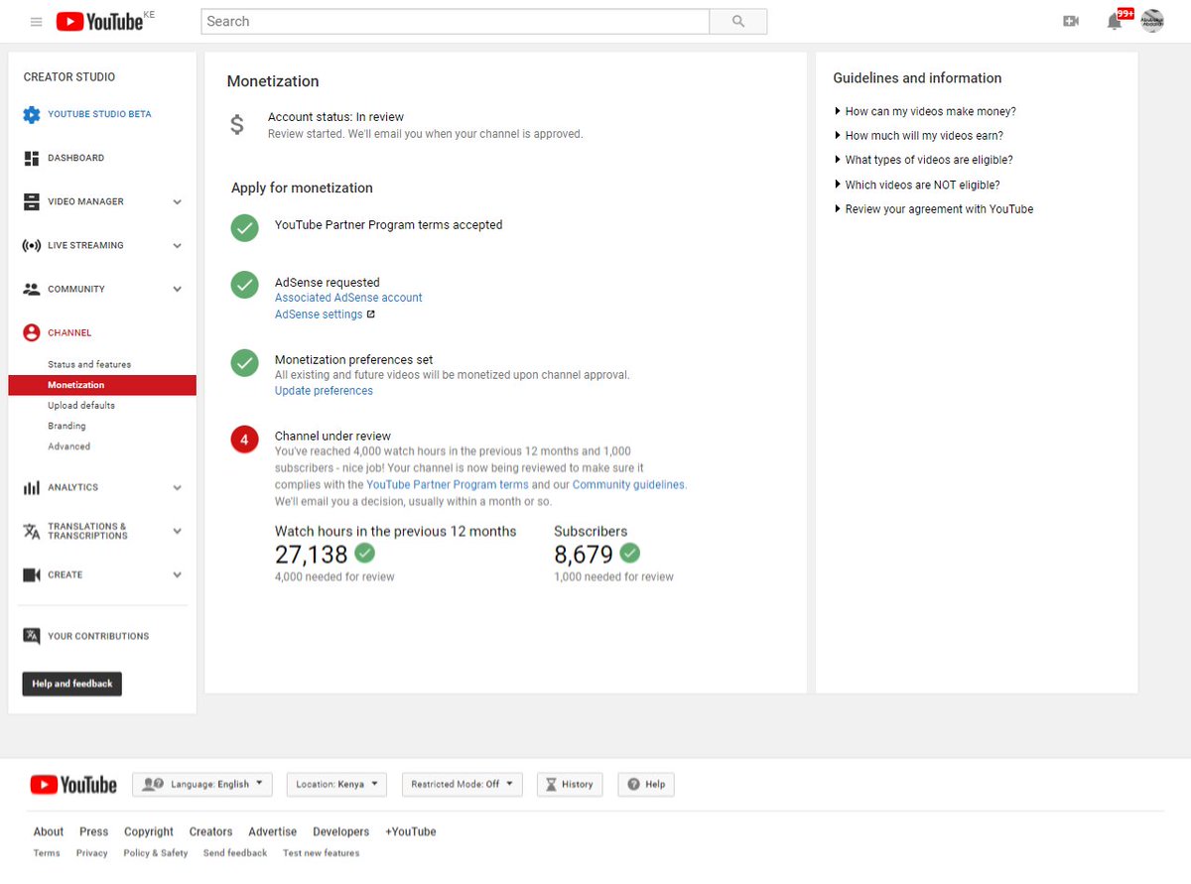Click the Dashboard grid icon

32,158
